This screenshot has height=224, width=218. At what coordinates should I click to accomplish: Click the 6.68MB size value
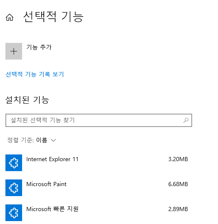(x=178, y=184)
